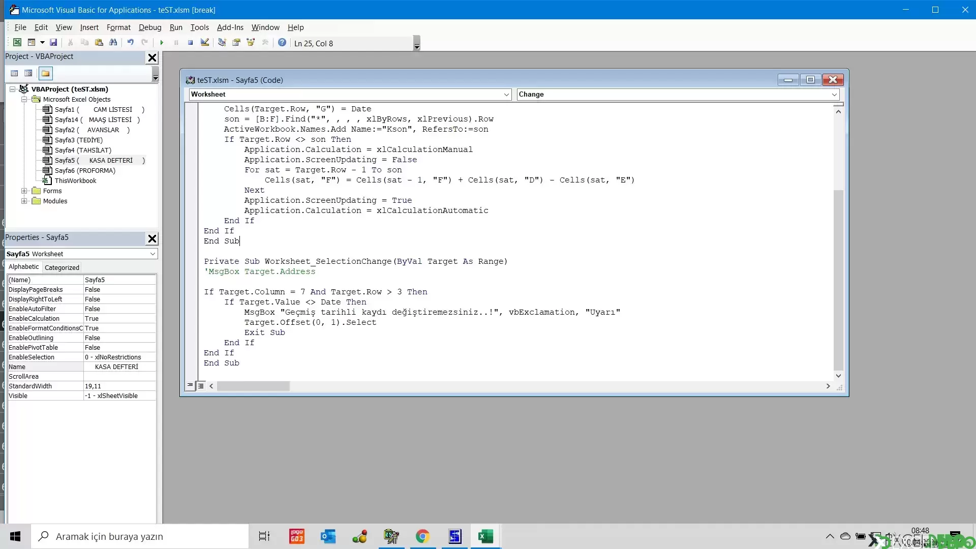Toggle Categorized properties tab
976x549 pixels.
coord(62,267)
